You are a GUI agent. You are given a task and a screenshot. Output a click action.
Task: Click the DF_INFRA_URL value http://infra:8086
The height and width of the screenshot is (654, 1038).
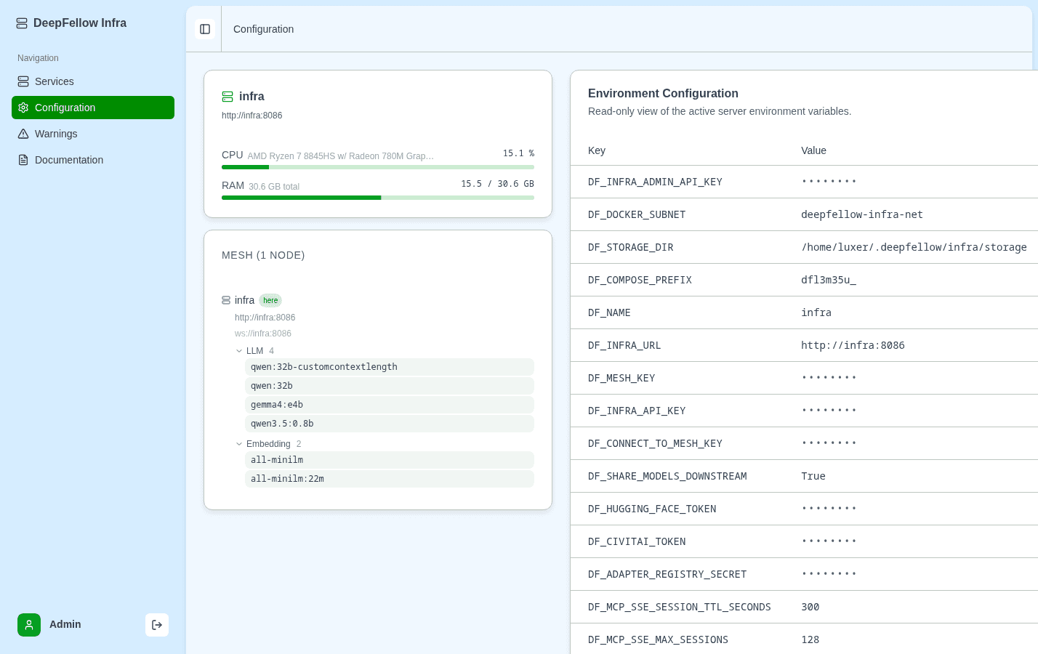[x=853, y=345]
